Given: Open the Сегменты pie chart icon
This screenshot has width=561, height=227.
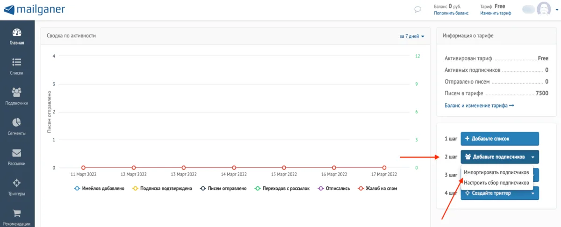Looking at the screenshot, I should click(x=17, y=122).
